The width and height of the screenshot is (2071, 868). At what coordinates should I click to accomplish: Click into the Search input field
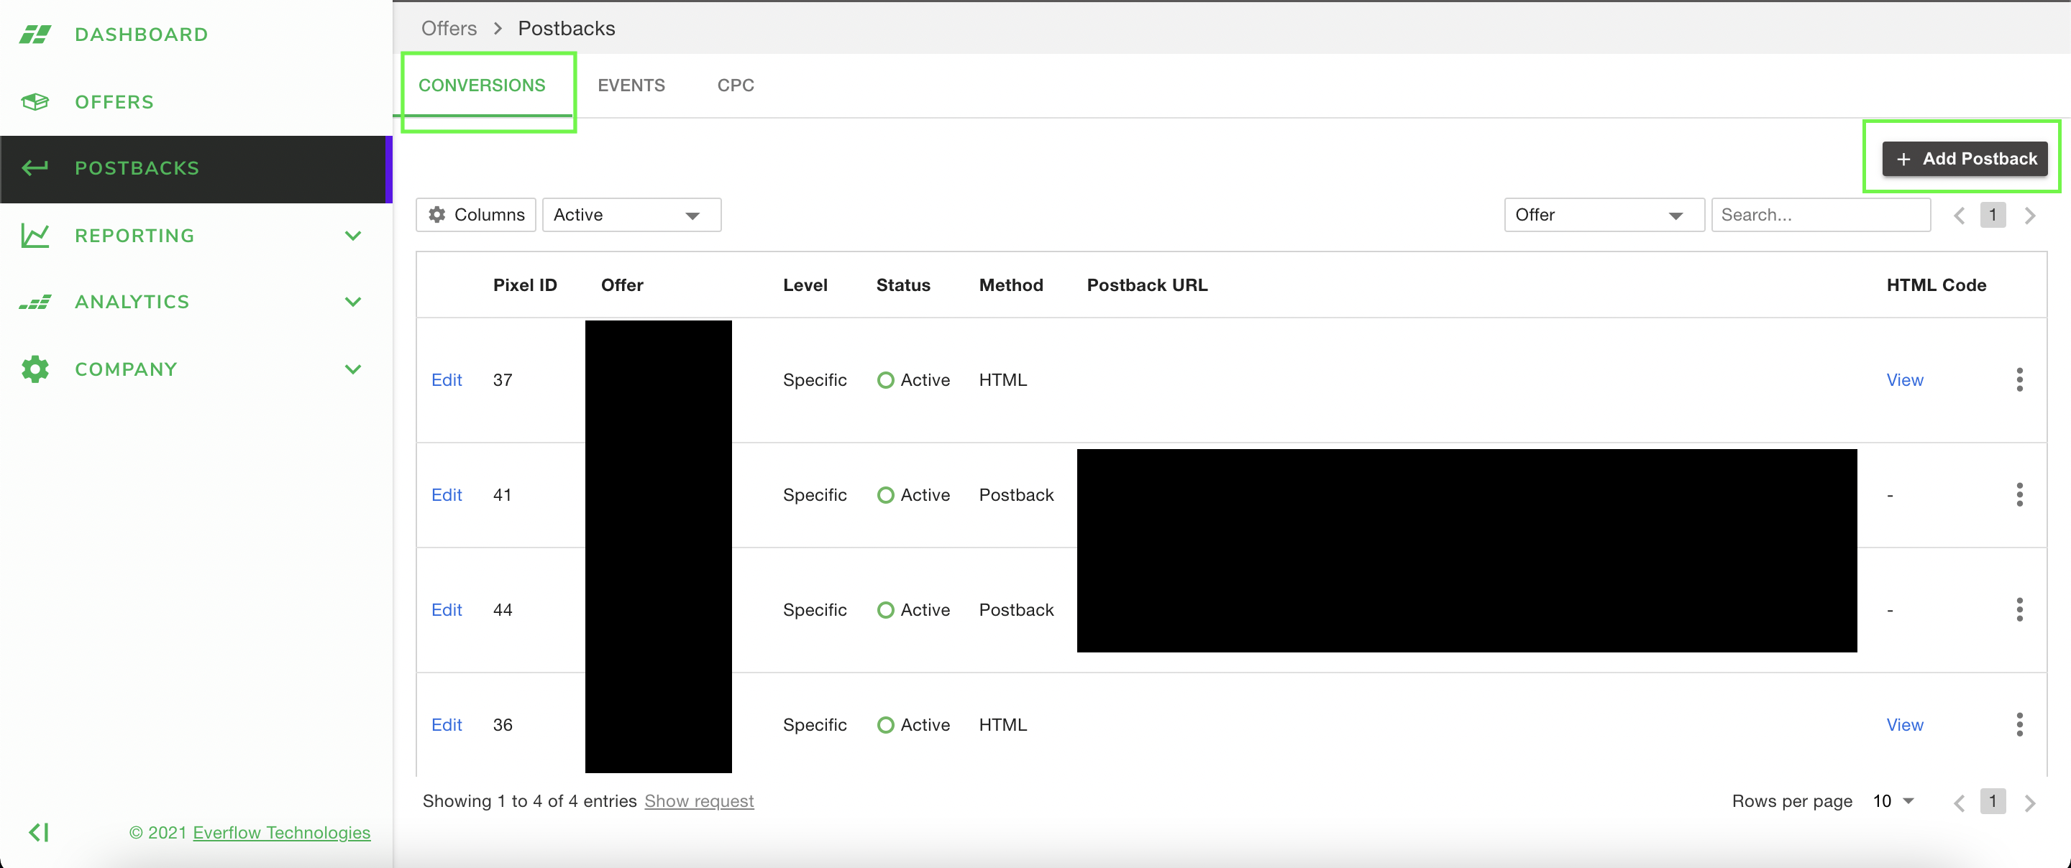pos(1820,215)
